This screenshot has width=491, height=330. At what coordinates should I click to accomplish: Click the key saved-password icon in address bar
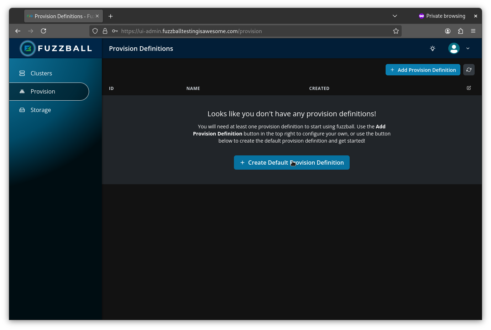click(115, 31)
